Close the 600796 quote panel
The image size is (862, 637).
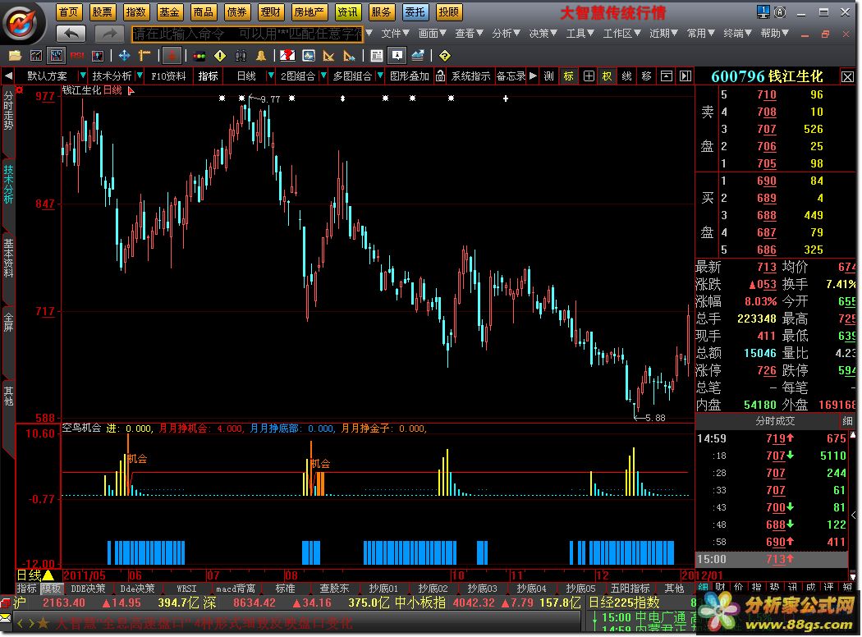click(x=848, y=77)
